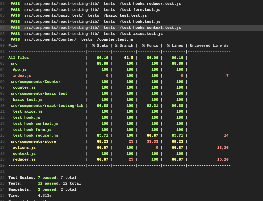Click the counter.test.js file path
This screenshot has width=263, height=201.
click(x=79, y=40)
